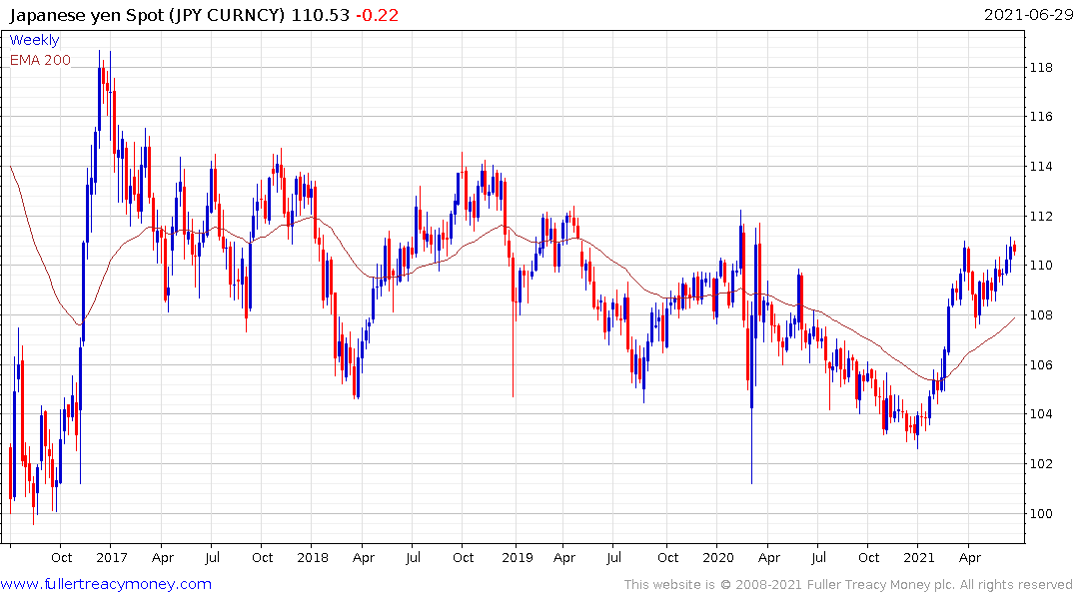Click the copyright notice 'Fuller Treacy Money plc'
The image size is (1074, 599).
(879, 585)
